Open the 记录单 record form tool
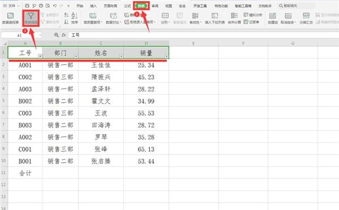339x210 pixels. point(251,22)
